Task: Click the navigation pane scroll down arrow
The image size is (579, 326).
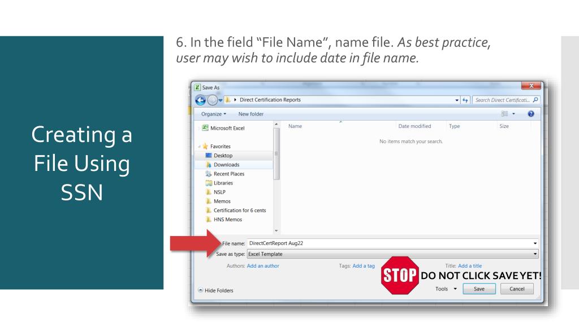Action: pos(276,231)
